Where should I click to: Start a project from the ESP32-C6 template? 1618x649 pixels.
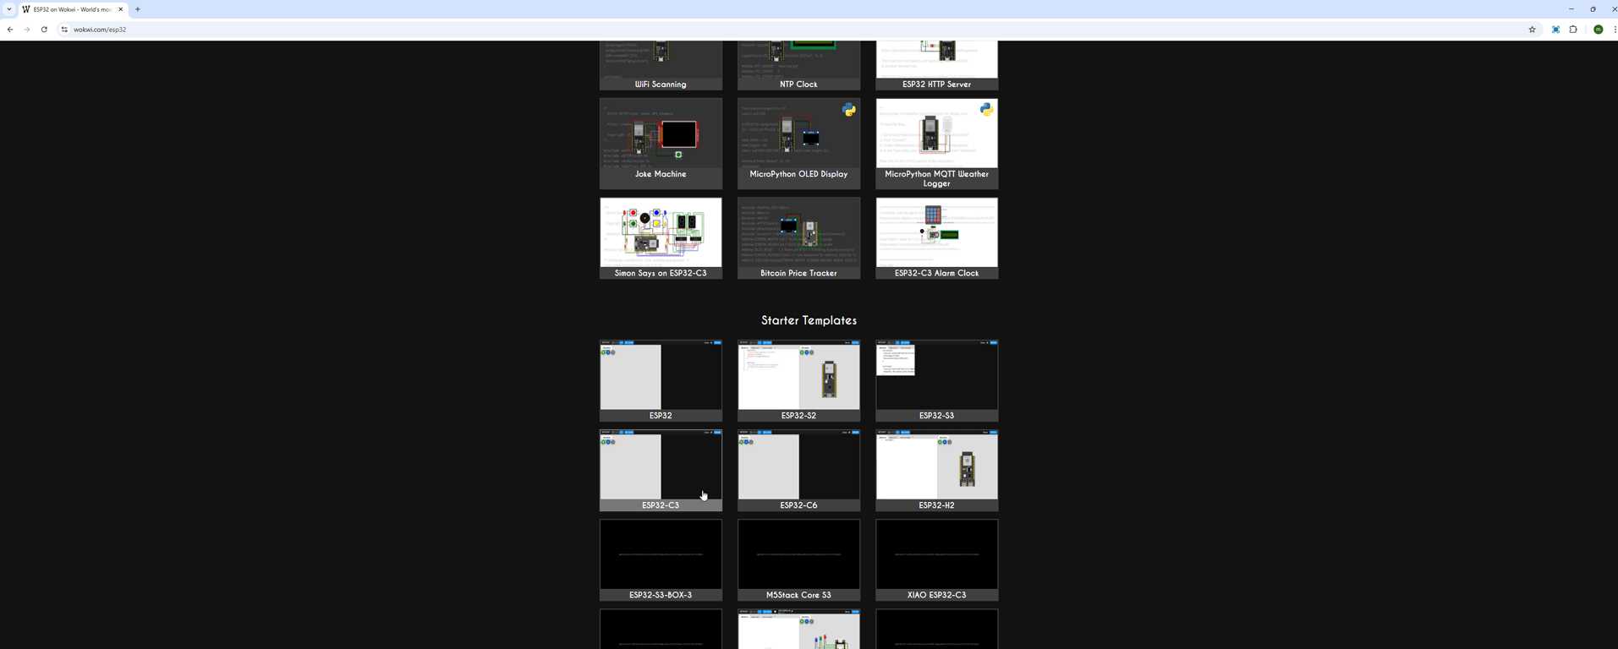click(x=798, y=470)
